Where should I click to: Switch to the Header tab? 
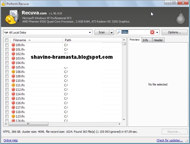tap(158, 40)
